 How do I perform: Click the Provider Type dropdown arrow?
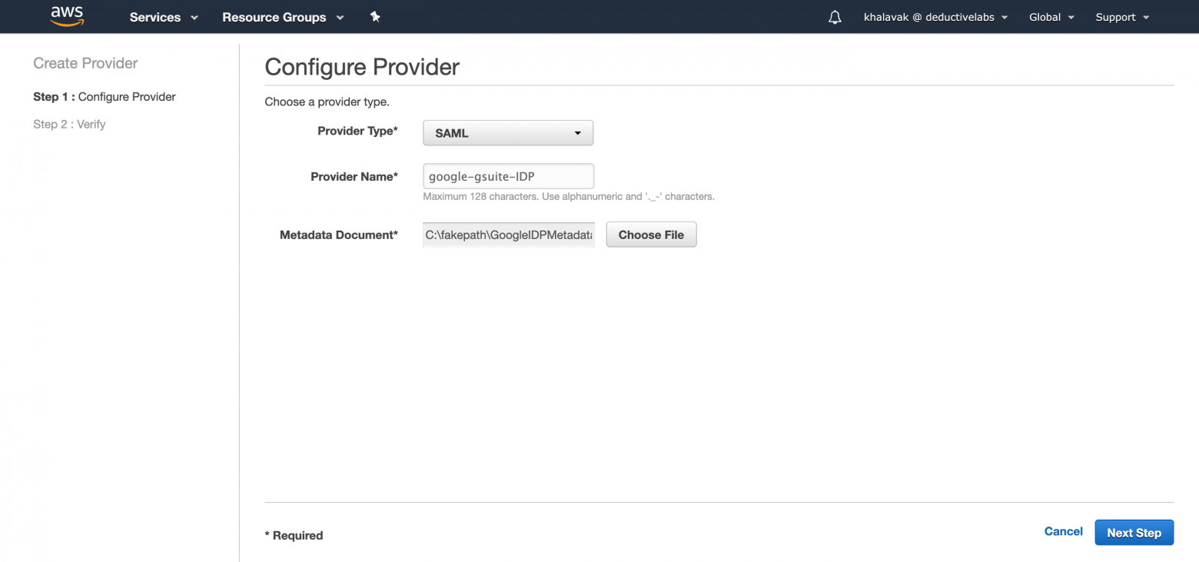click(x=578, y=134)
